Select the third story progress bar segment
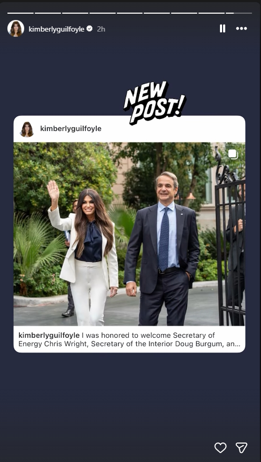The width and height of the screenshot is (261, 462). click(x=75, y=13)
